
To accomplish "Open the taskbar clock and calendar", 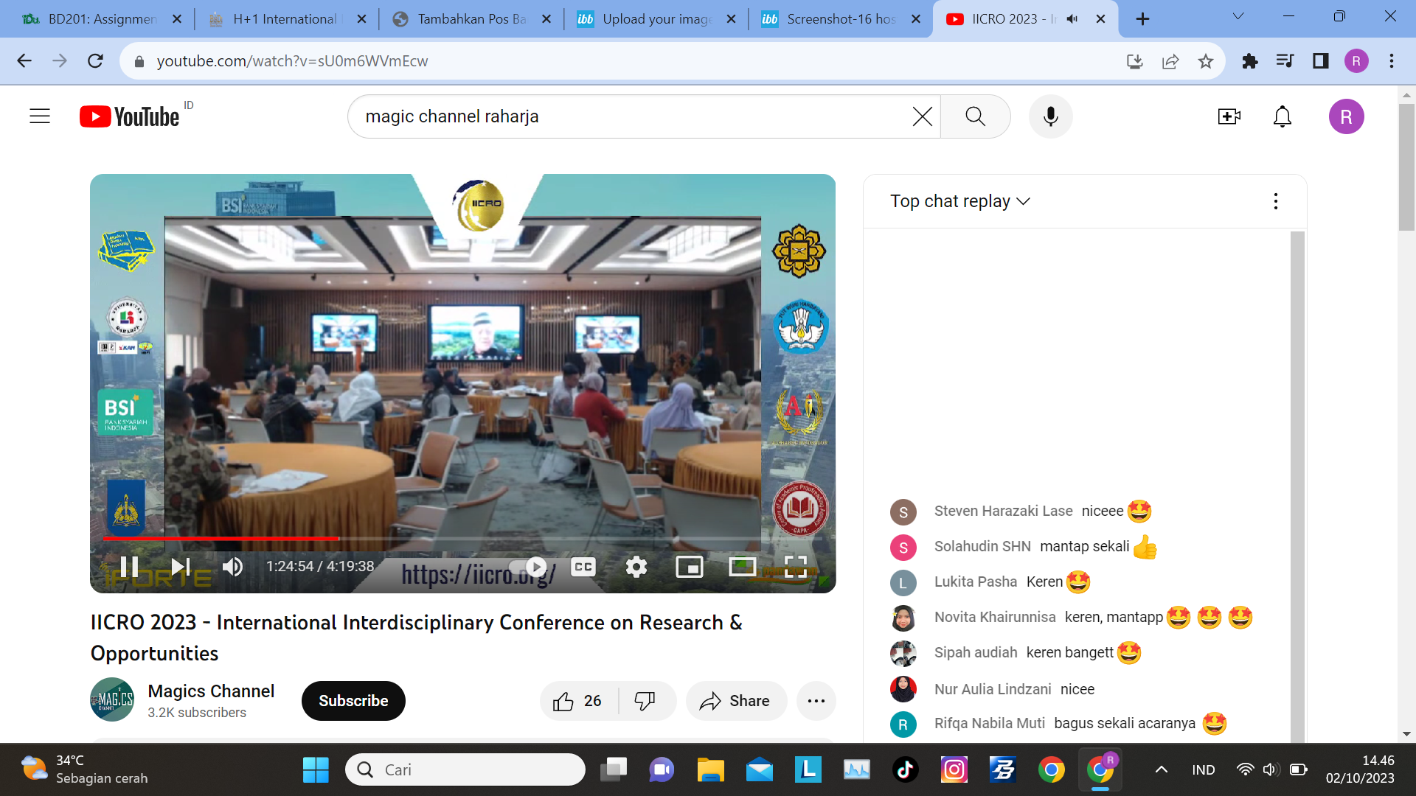I will point(1360,769).
